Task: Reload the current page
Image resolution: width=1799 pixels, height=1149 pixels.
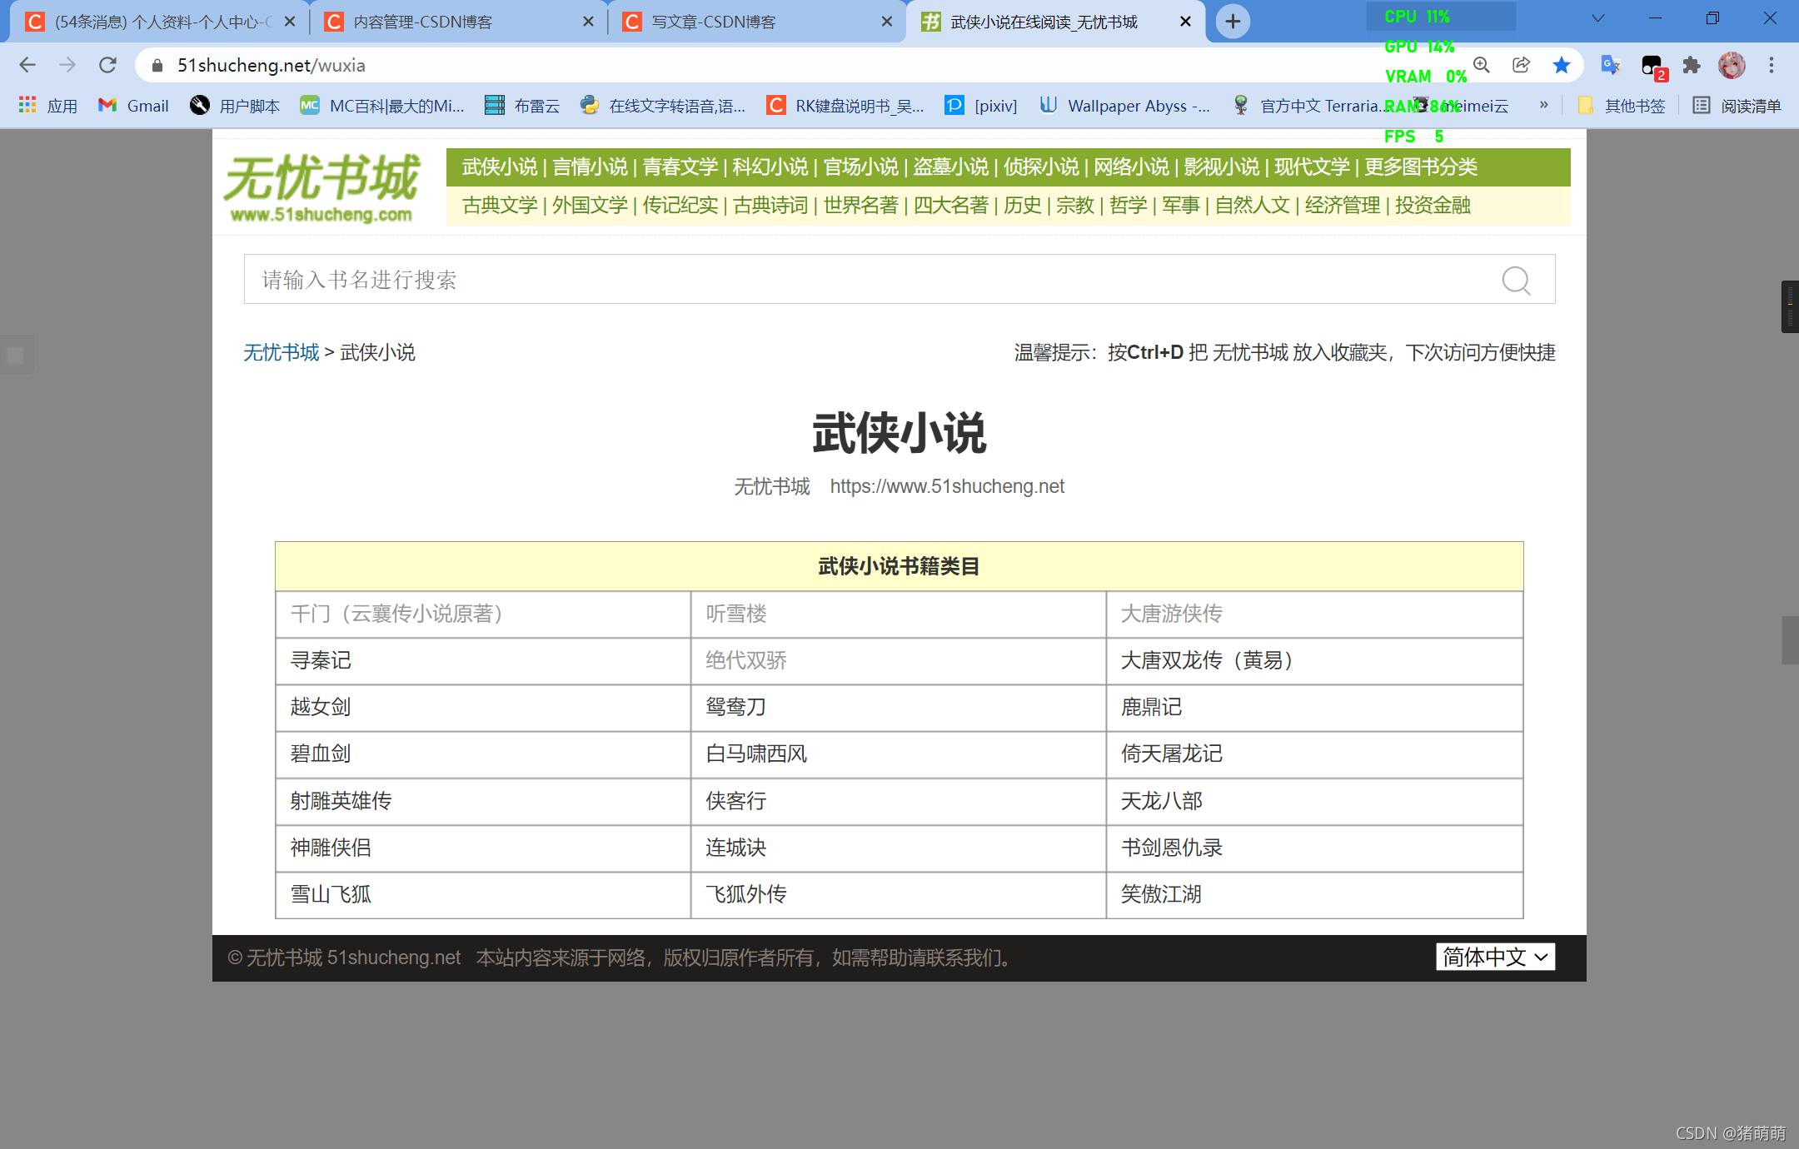Action: point(107,65)
